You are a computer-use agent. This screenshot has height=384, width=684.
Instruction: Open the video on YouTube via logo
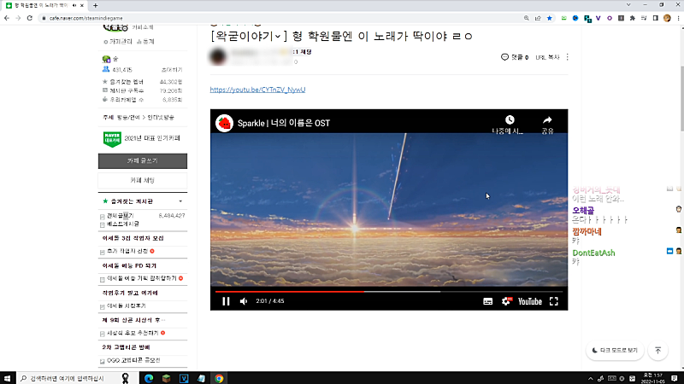click(x=528, y=301)
